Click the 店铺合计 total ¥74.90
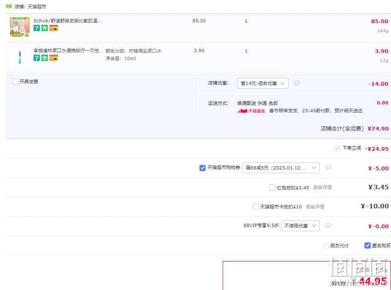The image size is (391, 290). (378, 129)
